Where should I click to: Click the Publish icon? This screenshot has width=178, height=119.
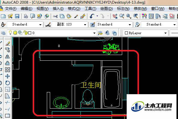[x=40, y=16]
